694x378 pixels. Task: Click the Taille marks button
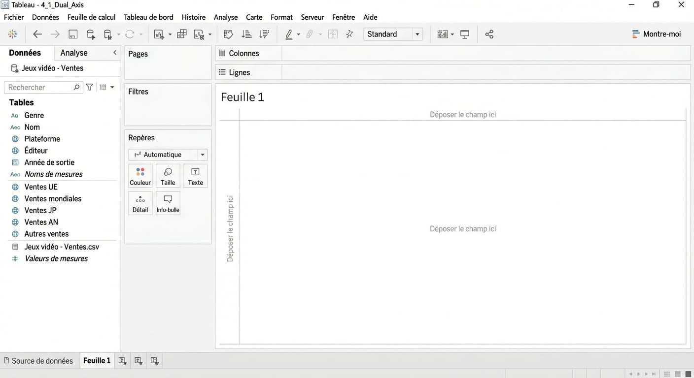pyautogui.click(x=168, y=176)
